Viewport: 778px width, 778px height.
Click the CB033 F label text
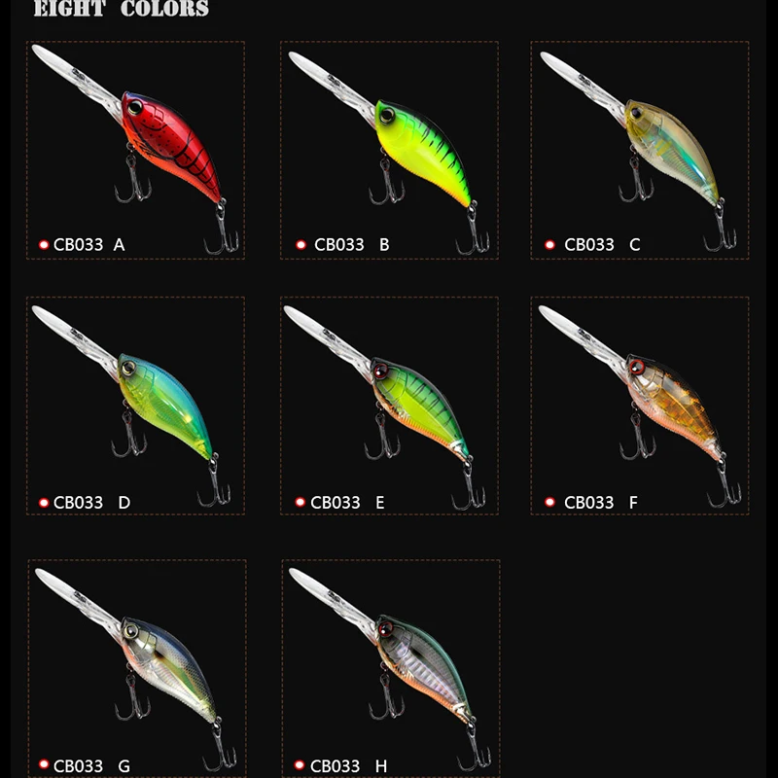(x=601, y=503)
